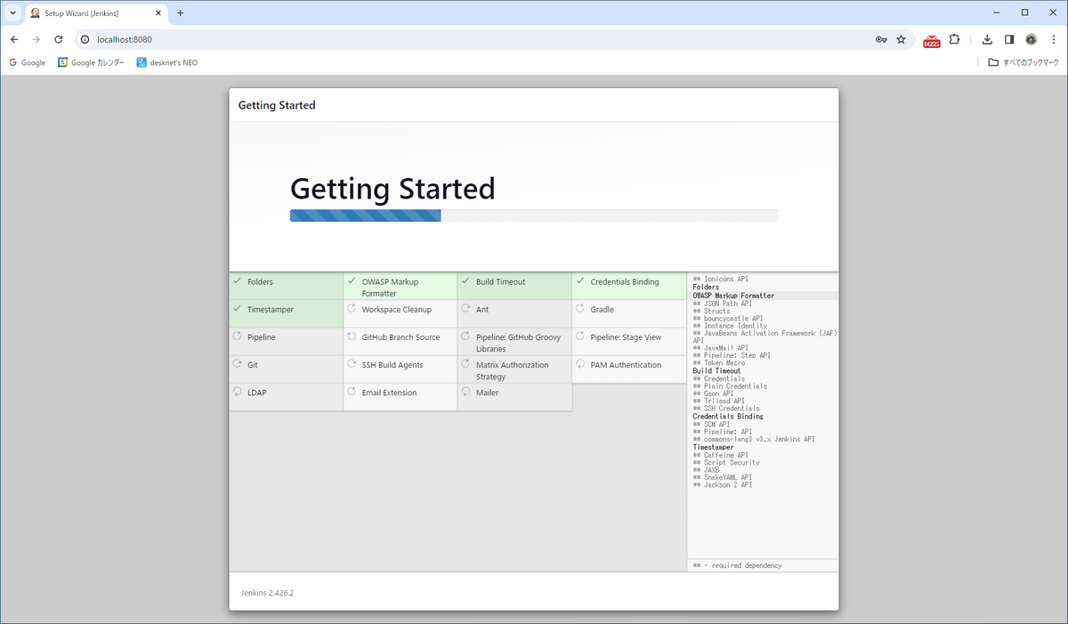Viewport: 1068px width, 624px height.
Task: Click the Jenkins 2.426.2 version text
Action: coord(267,592)
